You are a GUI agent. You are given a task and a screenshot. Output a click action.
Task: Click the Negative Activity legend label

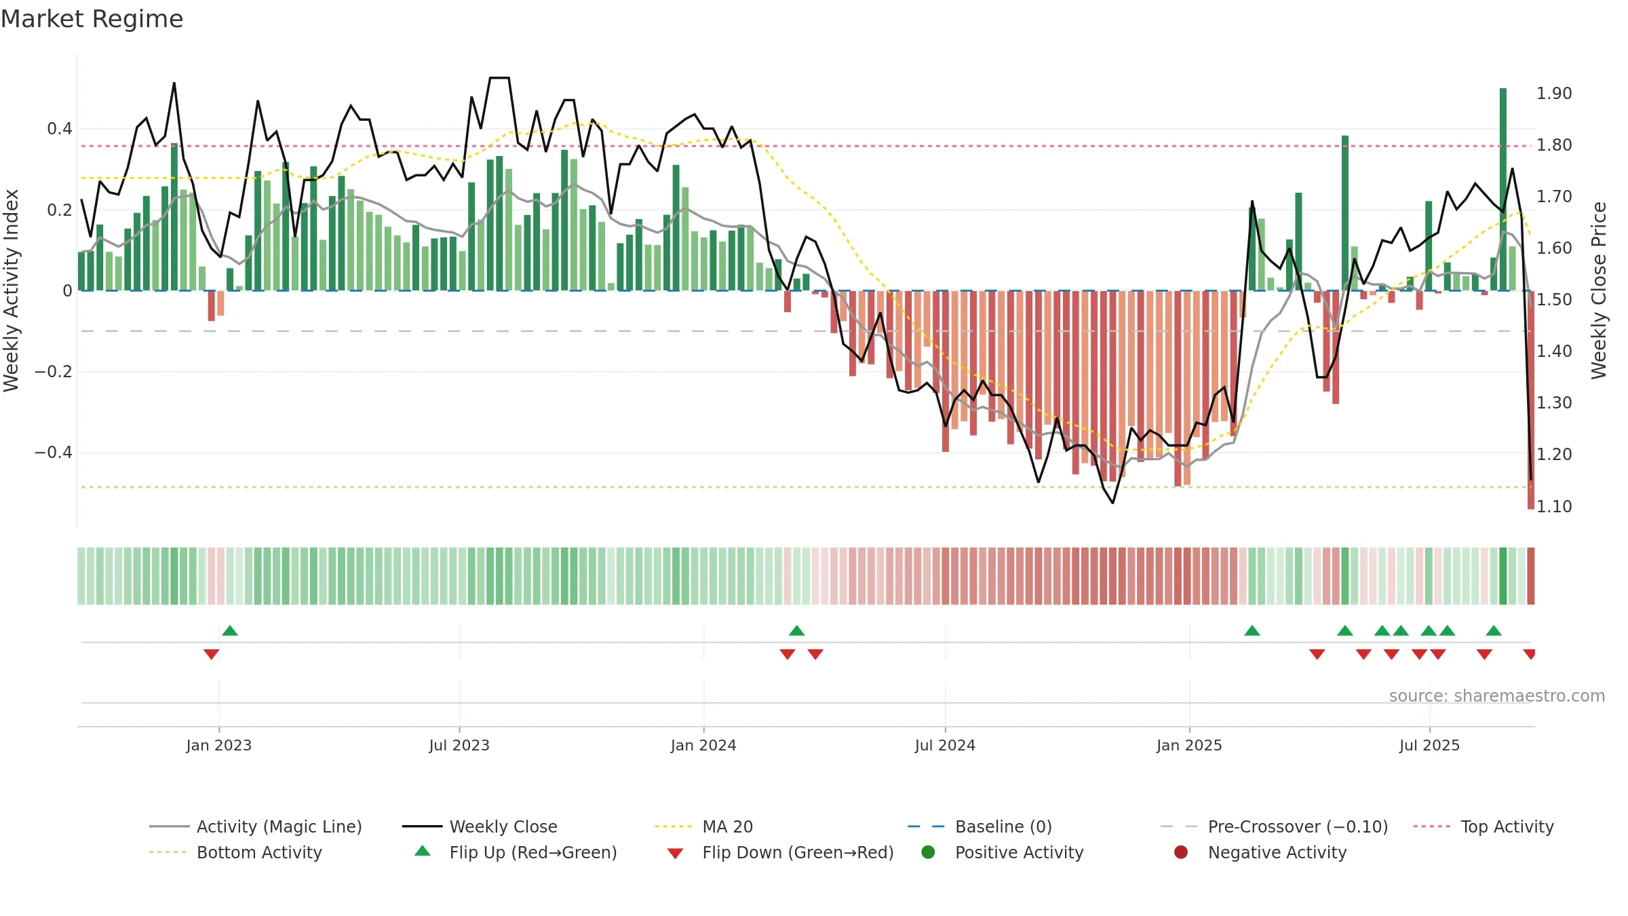[1277, 852]
